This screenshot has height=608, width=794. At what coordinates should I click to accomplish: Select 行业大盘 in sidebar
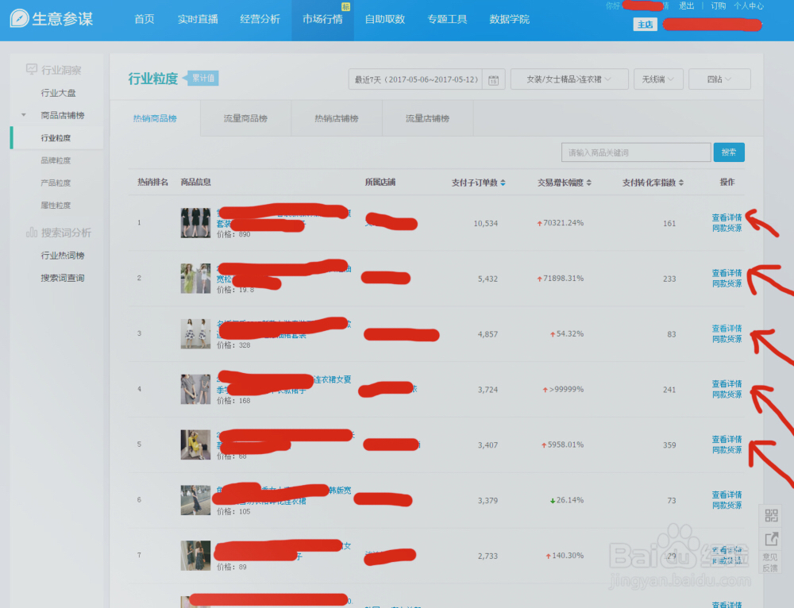(58, 93)
